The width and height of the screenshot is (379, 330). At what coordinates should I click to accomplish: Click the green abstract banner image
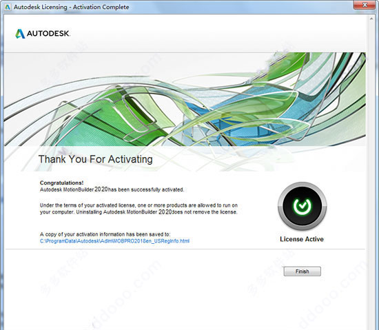tap(185, 99)
